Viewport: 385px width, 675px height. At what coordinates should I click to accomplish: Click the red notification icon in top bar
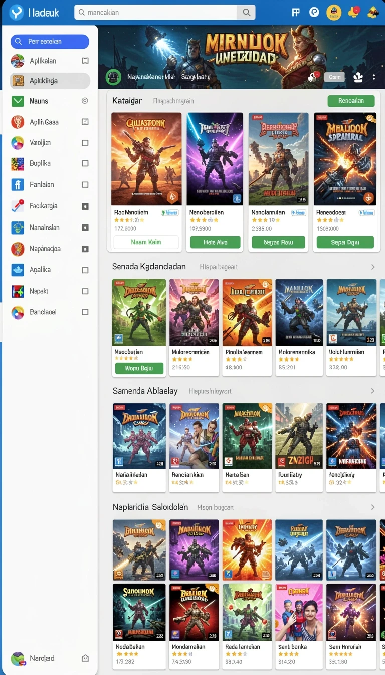354,11
